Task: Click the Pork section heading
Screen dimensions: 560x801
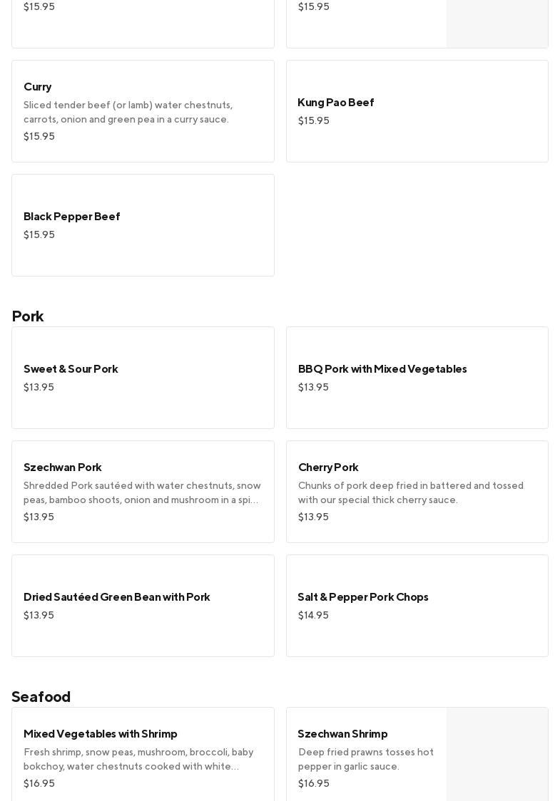Action: [x=28, y=316]
